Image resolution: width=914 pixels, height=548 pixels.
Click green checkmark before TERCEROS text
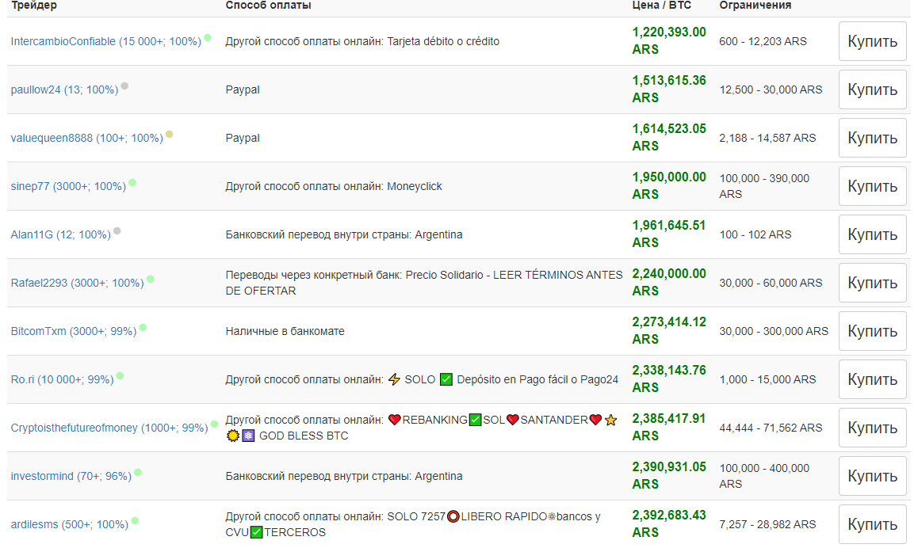pos(256,533)
